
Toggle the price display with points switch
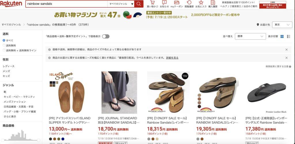[x=106, y=36]
